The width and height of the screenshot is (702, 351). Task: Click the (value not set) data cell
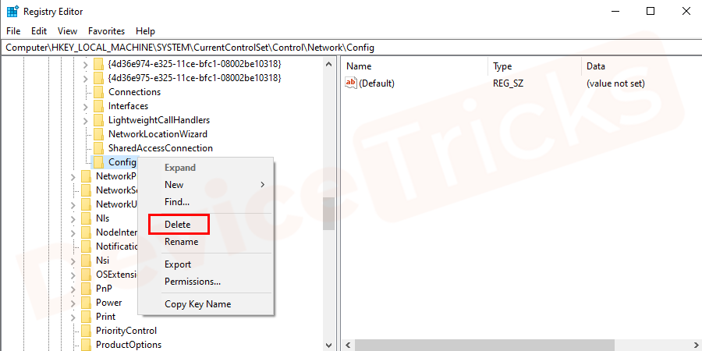(x=615, y=83)
